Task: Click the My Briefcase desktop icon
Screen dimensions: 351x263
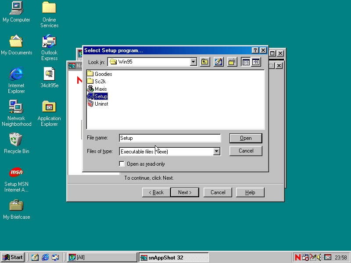Action: (16, 210)
